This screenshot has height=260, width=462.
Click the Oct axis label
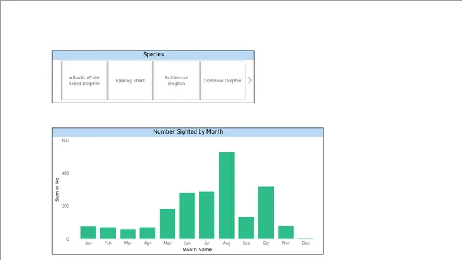tap(266, 243)
